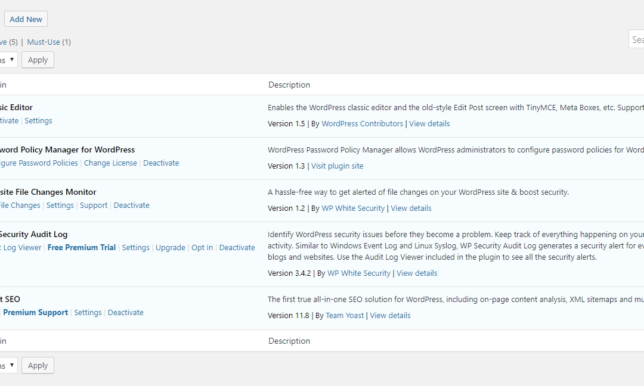Screen dimensions: 644x386
Task: Deactivate the Yoast SEO plugin
Action: click(x=126, y=312)
